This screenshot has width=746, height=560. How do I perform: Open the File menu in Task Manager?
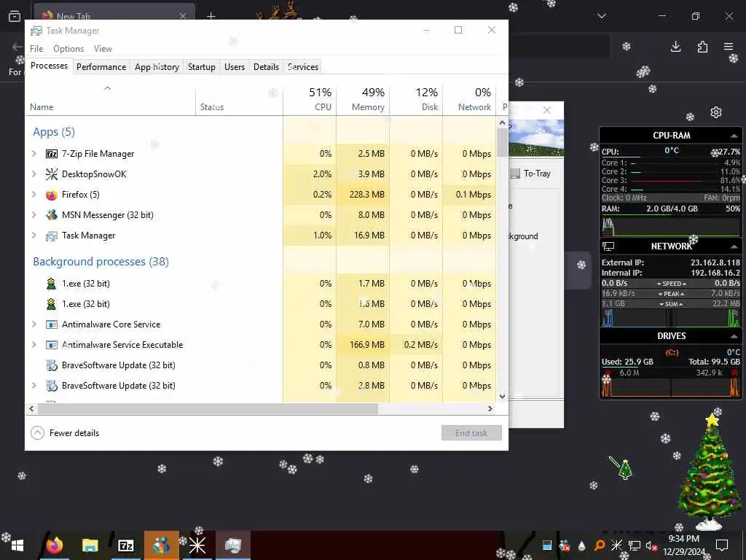[x=36, y=49]
